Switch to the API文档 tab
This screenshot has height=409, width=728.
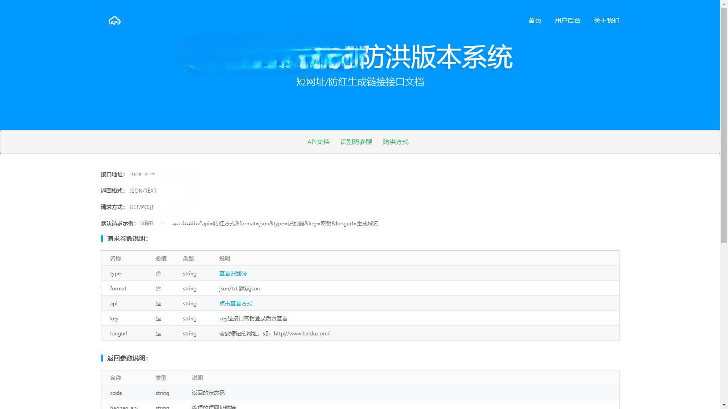pos(318,142)
